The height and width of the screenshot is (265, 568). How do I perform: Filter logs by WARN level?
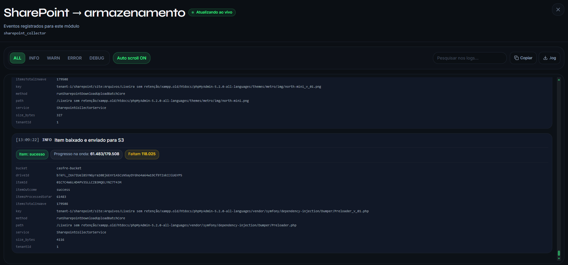tap(53, 58)
